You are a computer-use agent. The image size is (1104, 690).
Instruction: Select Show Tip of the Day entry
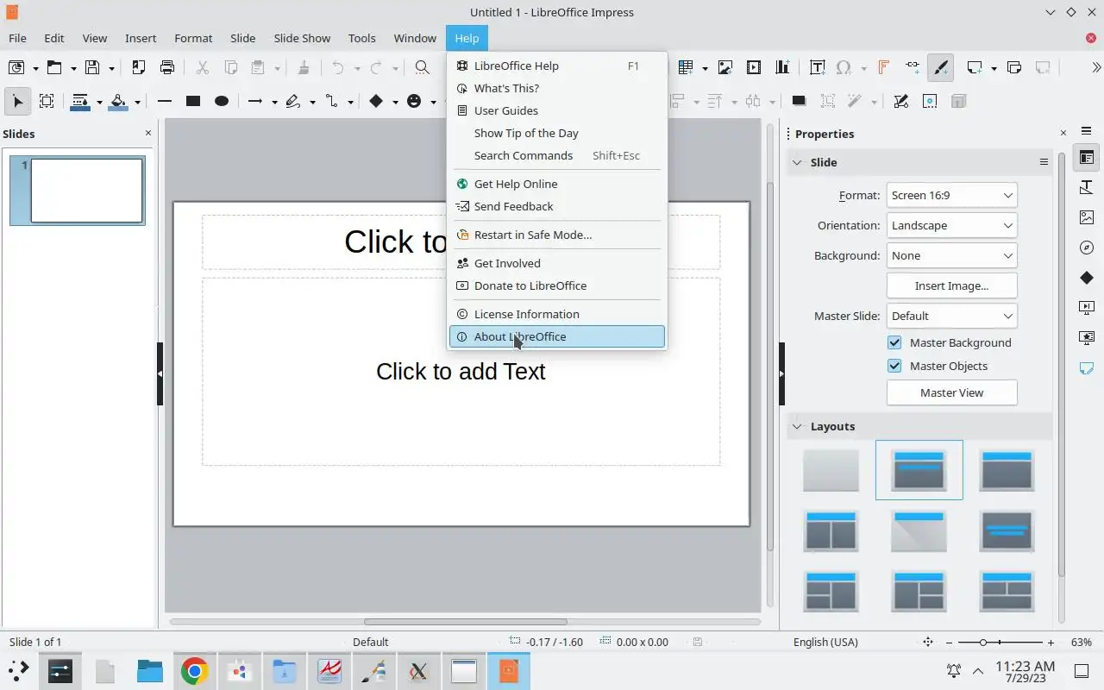pos(557,133)
